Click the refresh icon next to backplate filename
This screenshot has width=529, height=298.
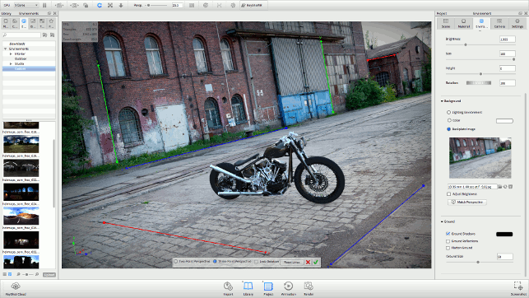[x=505, y=187]
